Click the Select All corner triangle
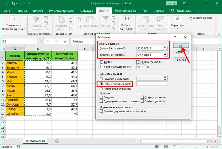The width and height of the screenshot is (222, 149). coord(3,49)
